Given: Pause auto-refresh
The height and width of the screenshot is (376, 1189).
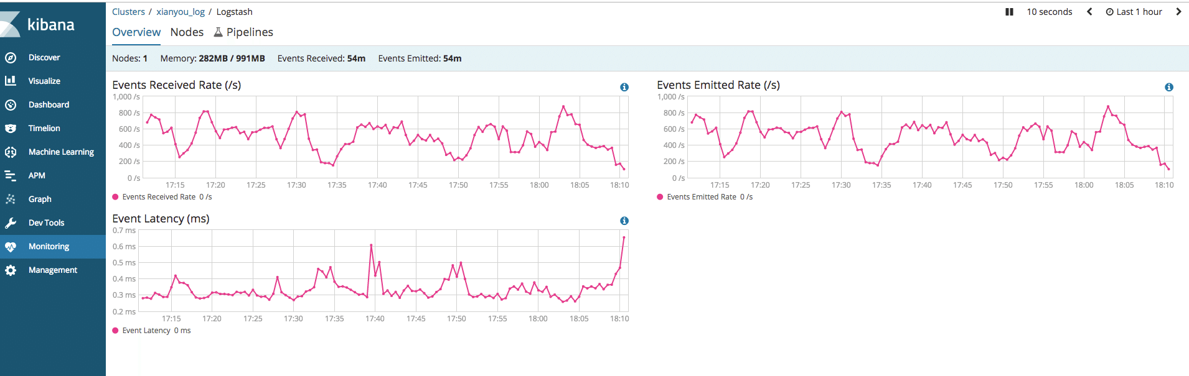Looking at the screenshot, I should (x=1009, y=12).
